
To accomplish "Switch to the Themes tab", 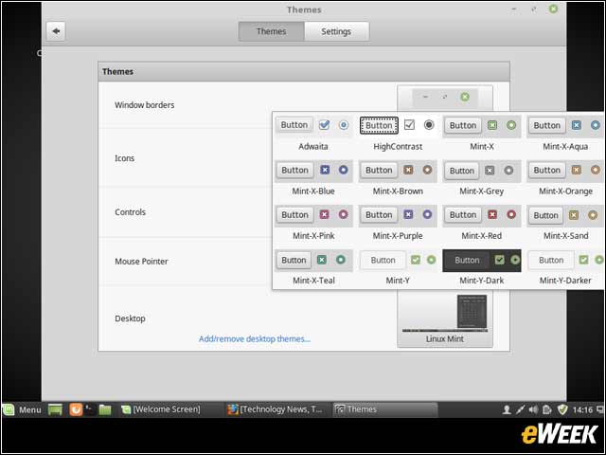I will (272, 31).
